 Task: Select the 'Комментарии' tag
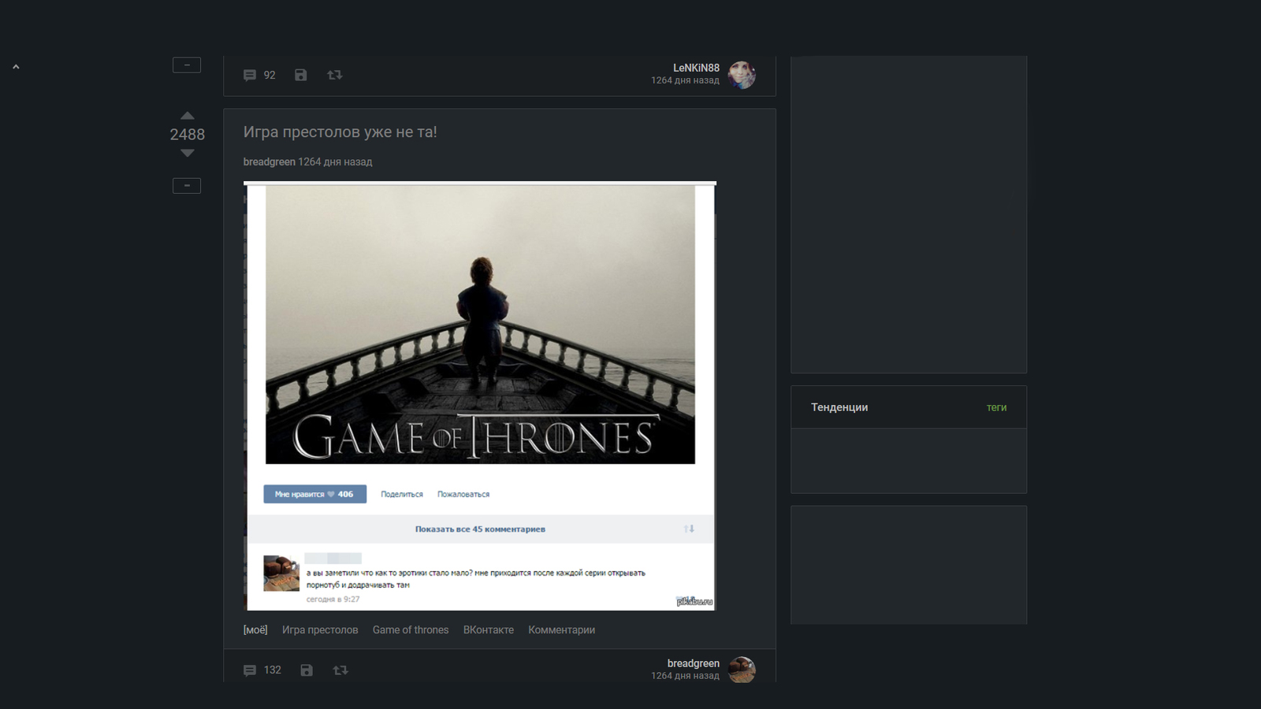click(561, 629)
